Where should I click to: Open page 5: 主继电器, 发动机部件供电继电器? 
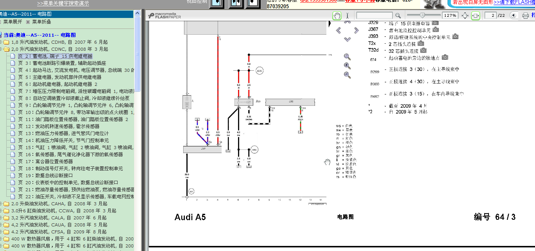(x=60, y=77)
